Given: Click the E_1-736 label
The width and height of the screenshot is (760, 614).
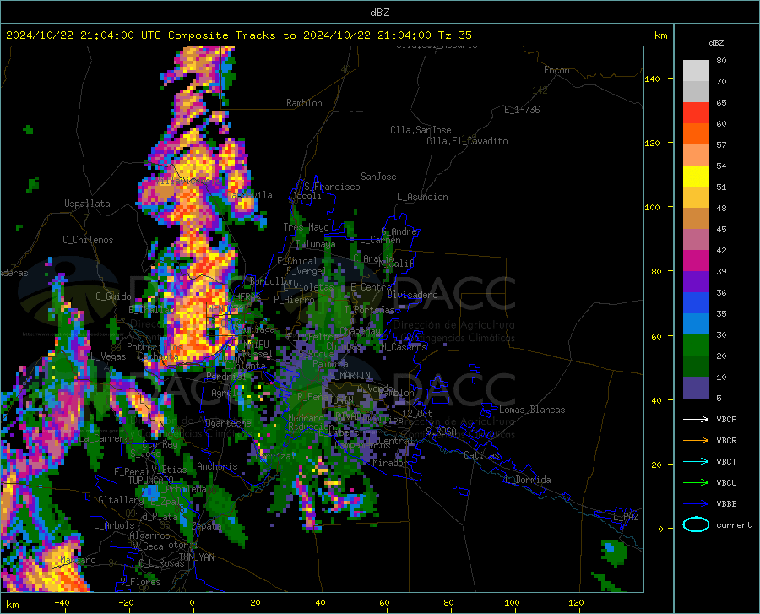Looking at the screenshot, I should click(522, 110).
